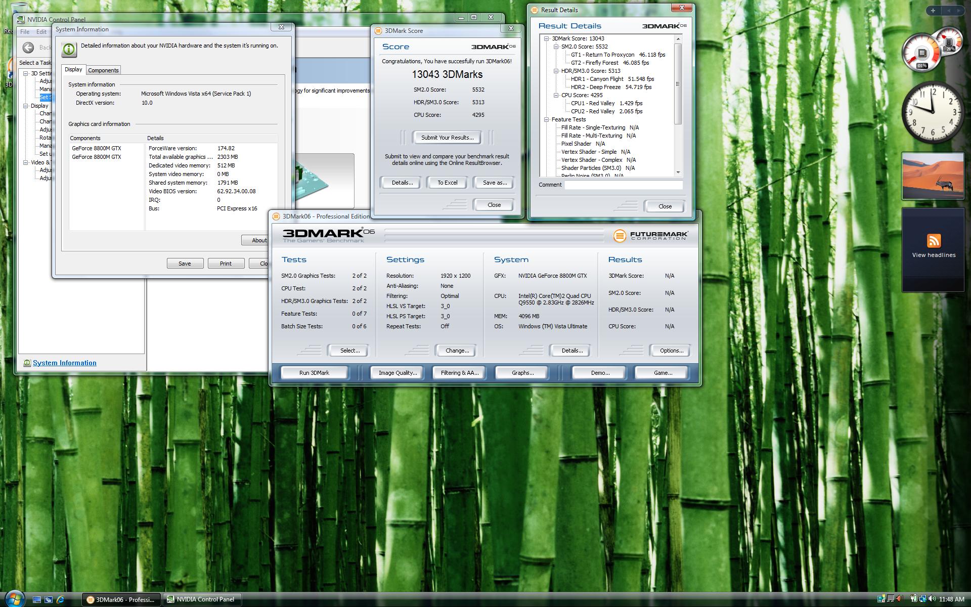Viewport: 971px width, 607px height.
Task: Click NVIDIA Control Panel Back arrow
Action: click(28, 47)
